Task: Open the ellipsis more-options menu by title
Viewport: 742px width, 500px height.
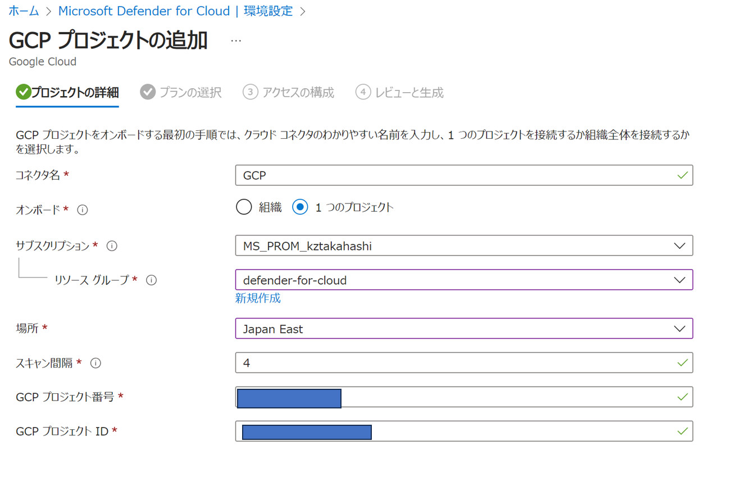Action: point(236,41)
